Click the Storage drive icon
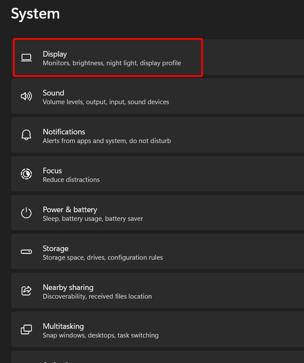This screenshot has width=304, height=363. 26,252
